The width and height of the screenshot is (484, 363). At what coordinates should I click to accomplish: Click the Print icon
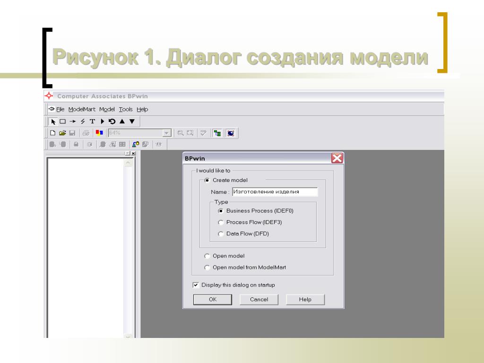[x=86, y=133]
